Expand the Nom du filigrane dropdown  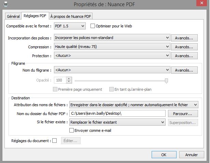tap(112, 70)
